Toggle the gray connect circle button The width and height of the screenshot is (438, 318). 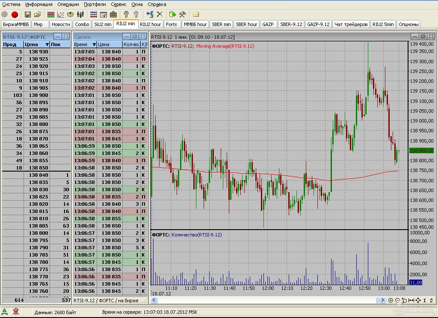click(x=5, y=15)
